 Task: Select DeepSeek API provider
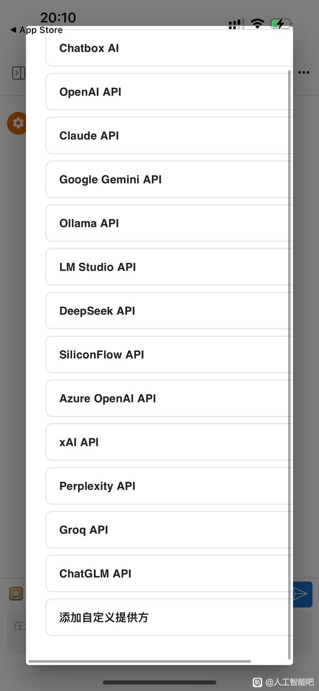[169, 311]
